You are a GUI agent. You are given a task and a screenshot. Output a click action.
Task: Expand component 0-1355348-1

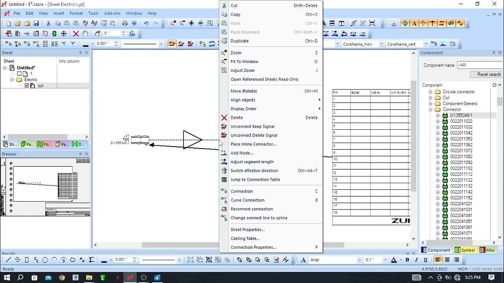[438, 115]
